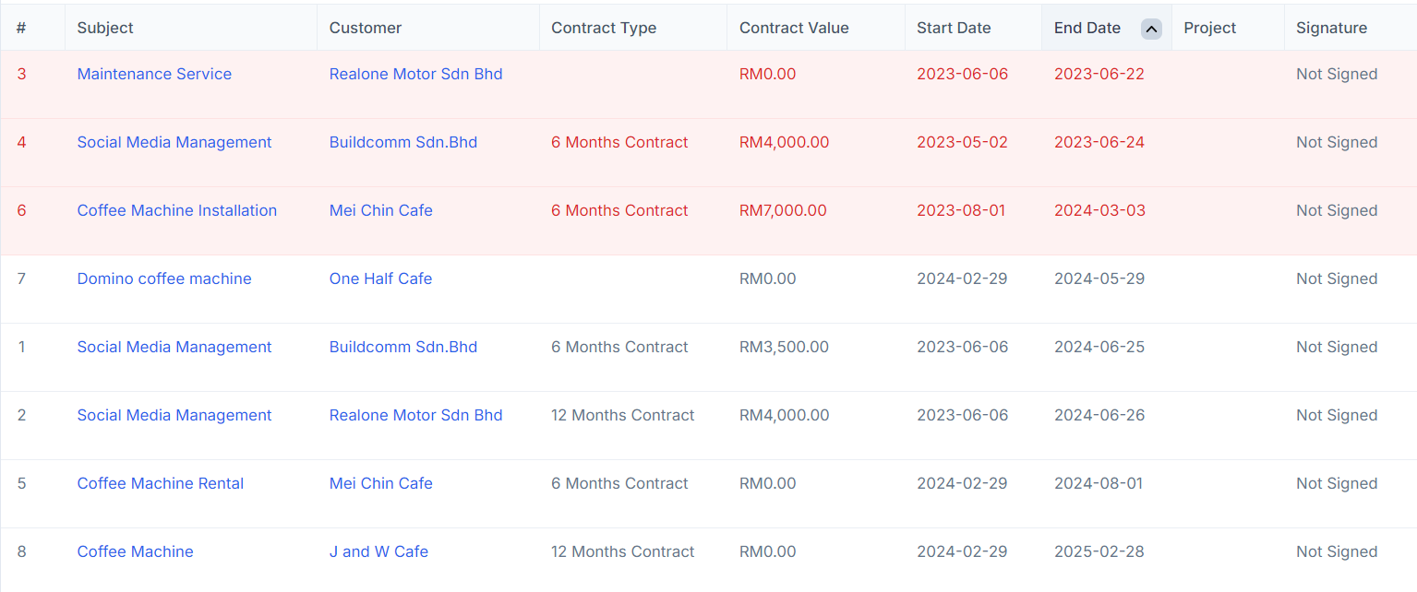Open Buildcomm Sdn.Bhd customer in row 1
1417x592 pixels.
(x=403, y=347)
